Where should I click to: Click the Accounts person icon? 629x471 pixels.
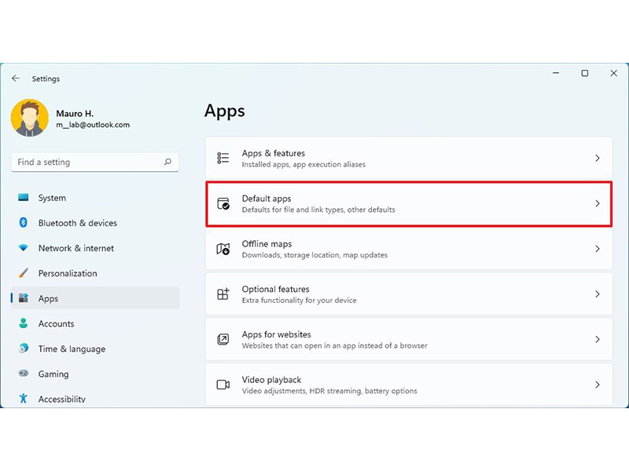click(24, 323)
